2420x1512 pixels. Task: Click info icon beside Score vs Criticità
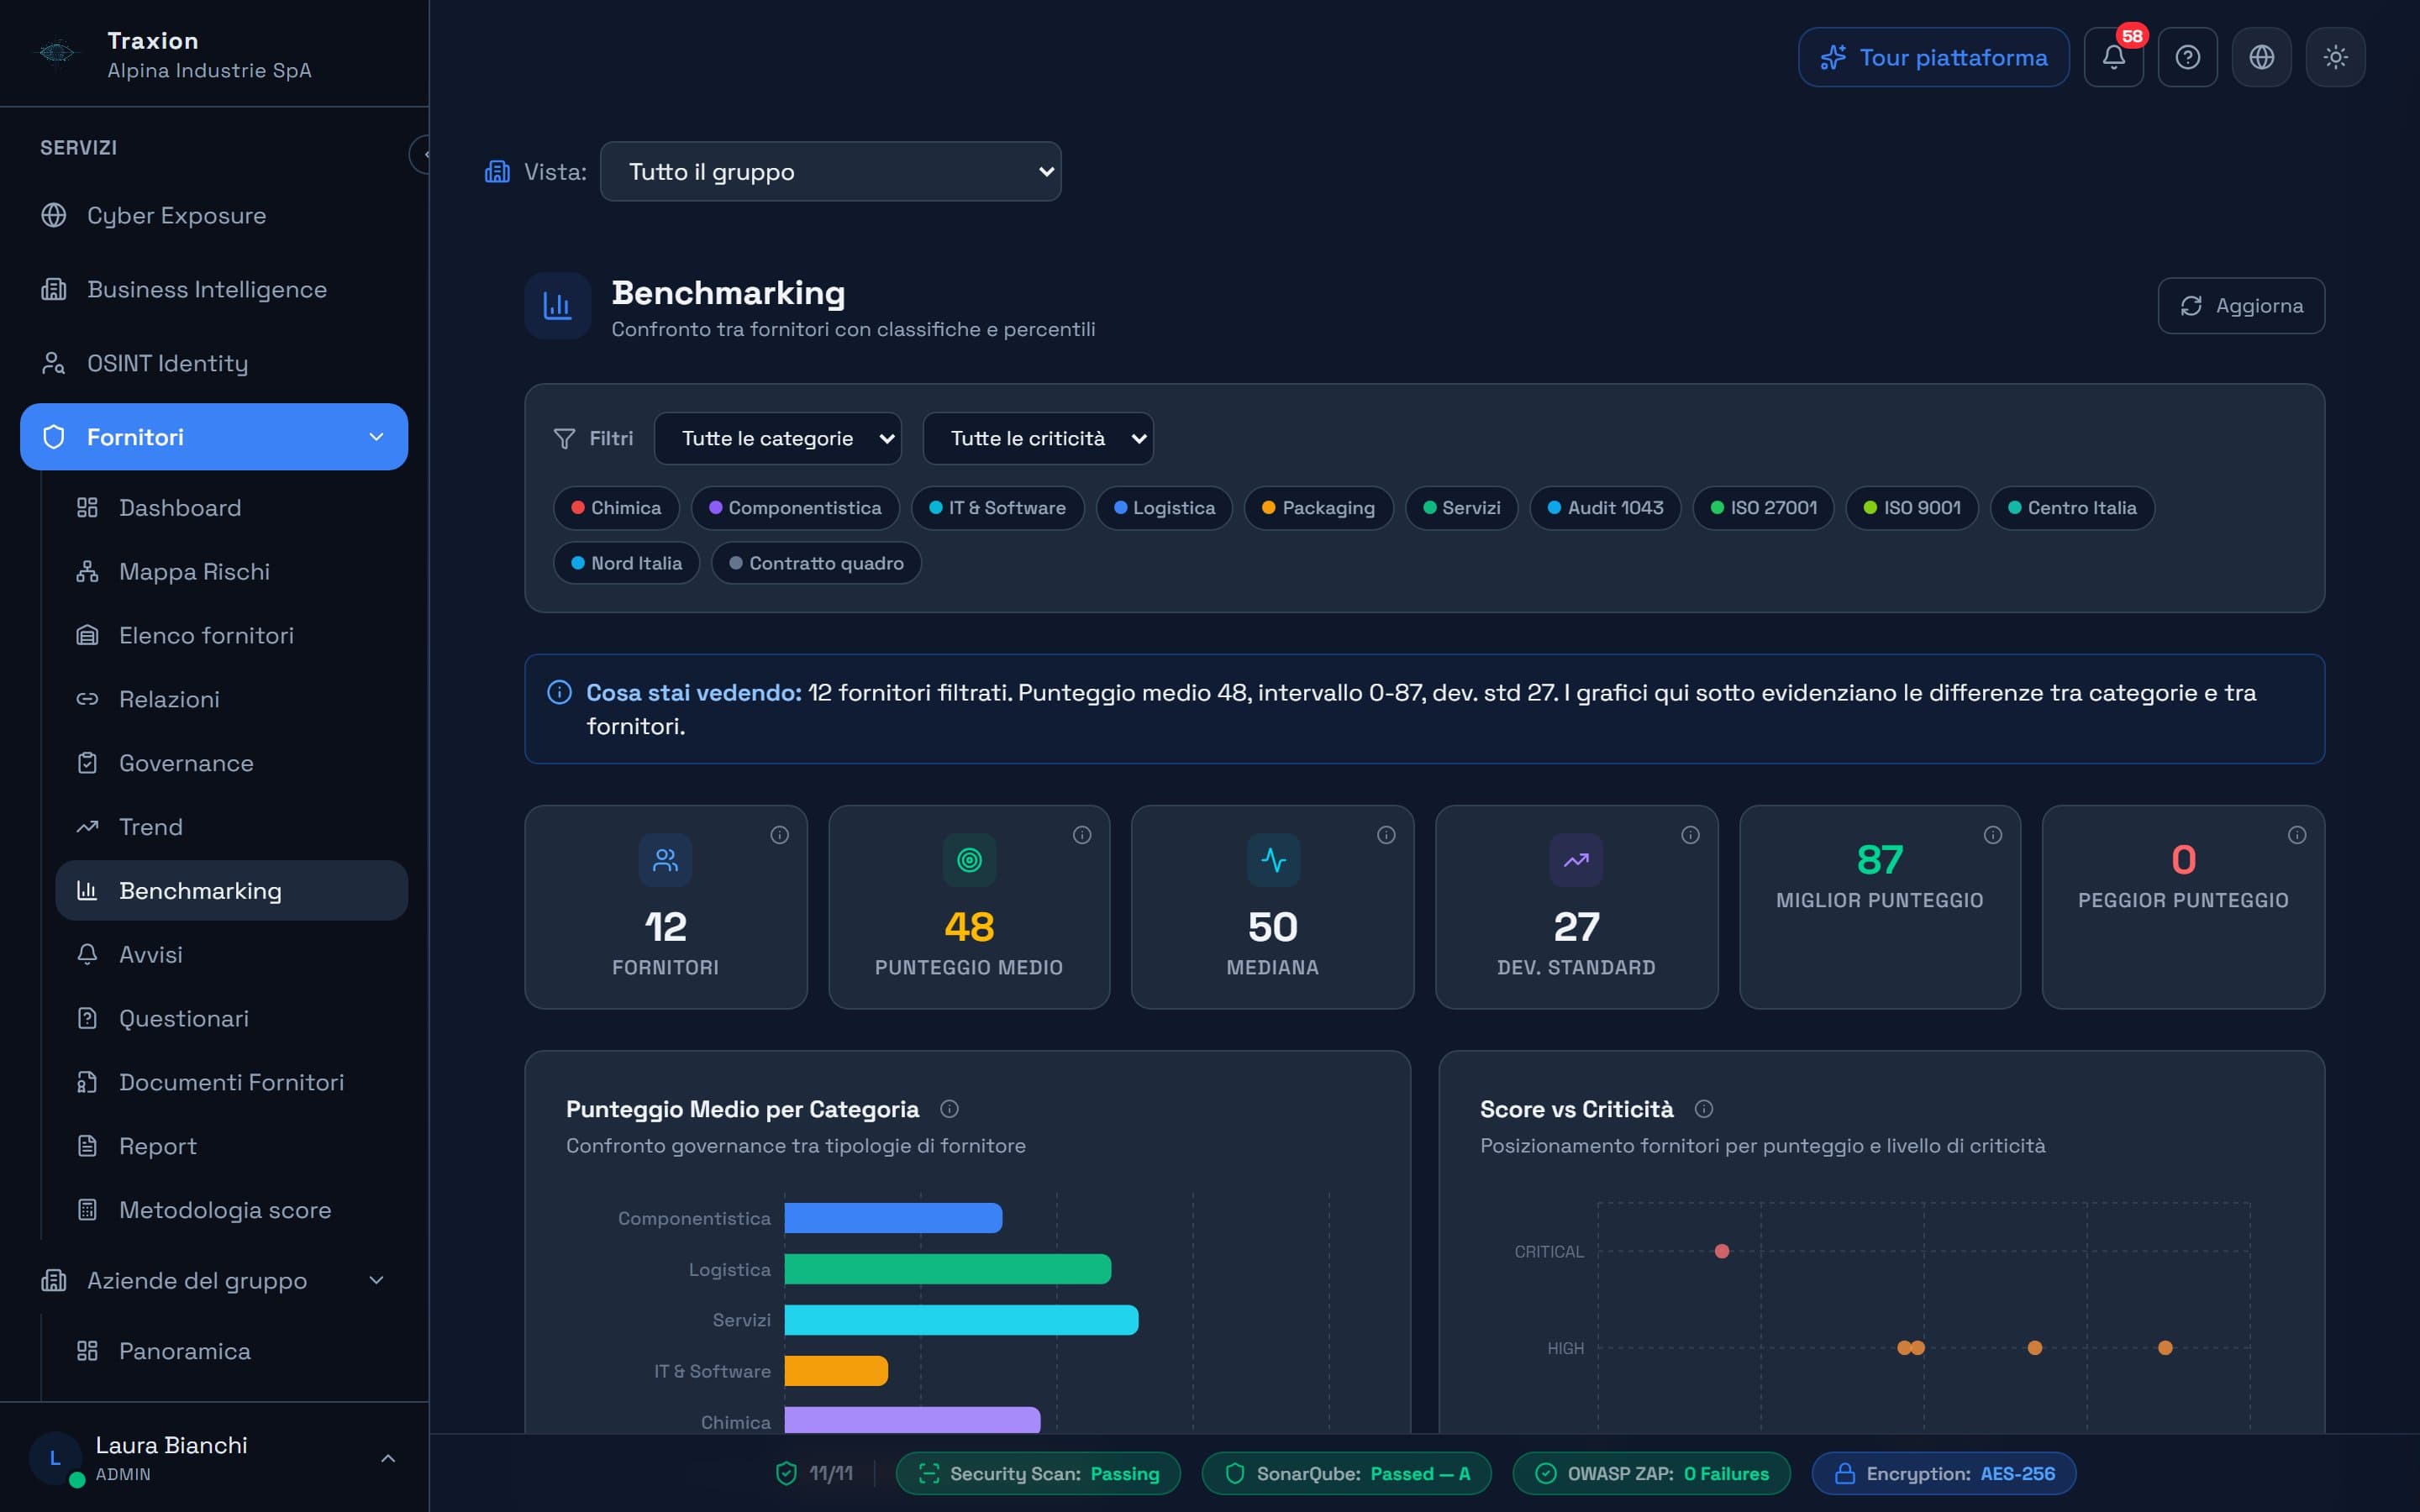click(x=1704, y=1109)
